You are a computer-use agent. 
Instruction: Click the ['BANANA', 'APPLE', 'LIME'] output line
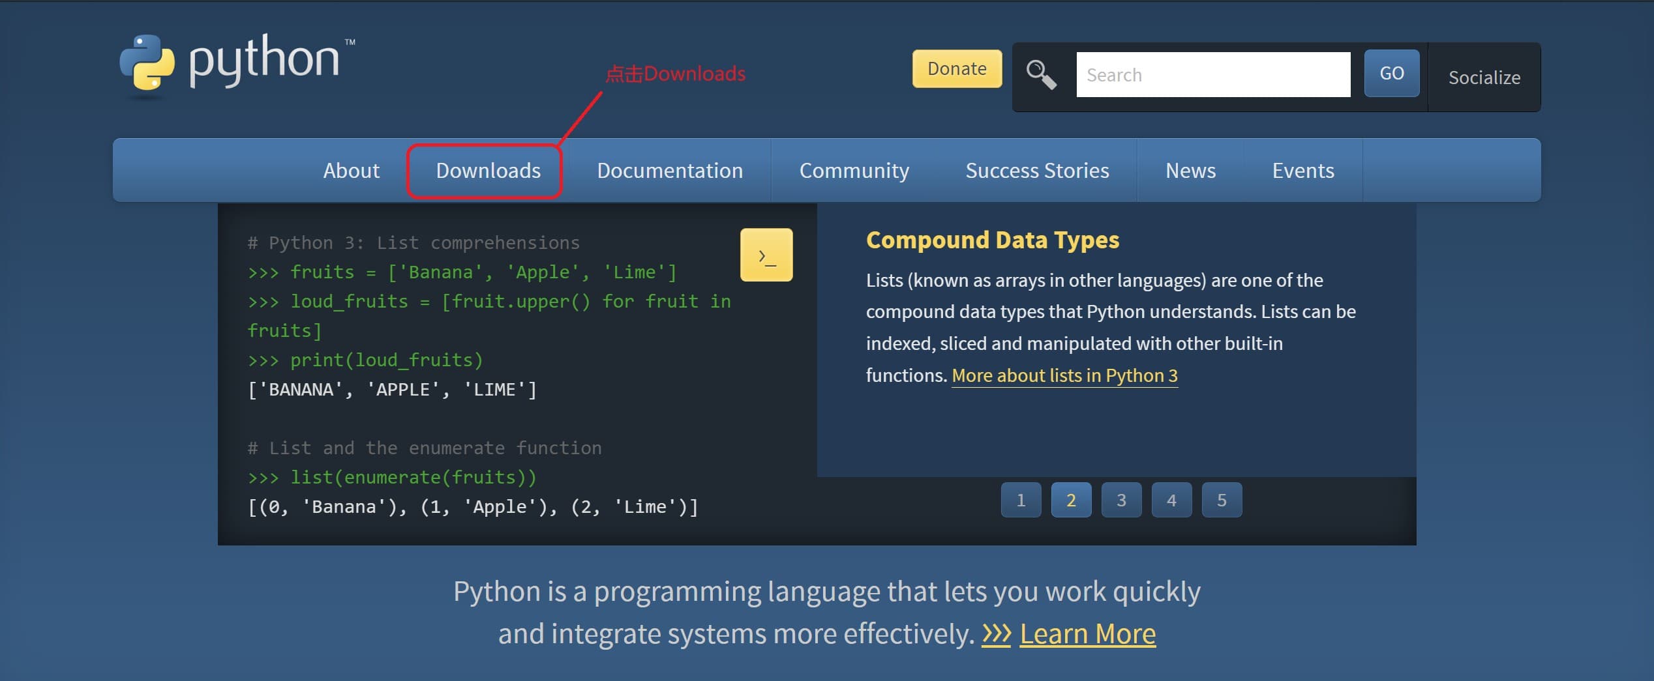[392, 389]
